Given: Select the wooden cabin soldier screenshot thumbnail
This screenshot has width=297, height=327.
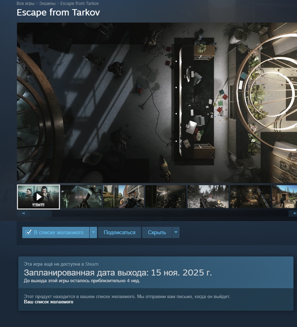Looking at the screenshot, I should tap(285, 197).
